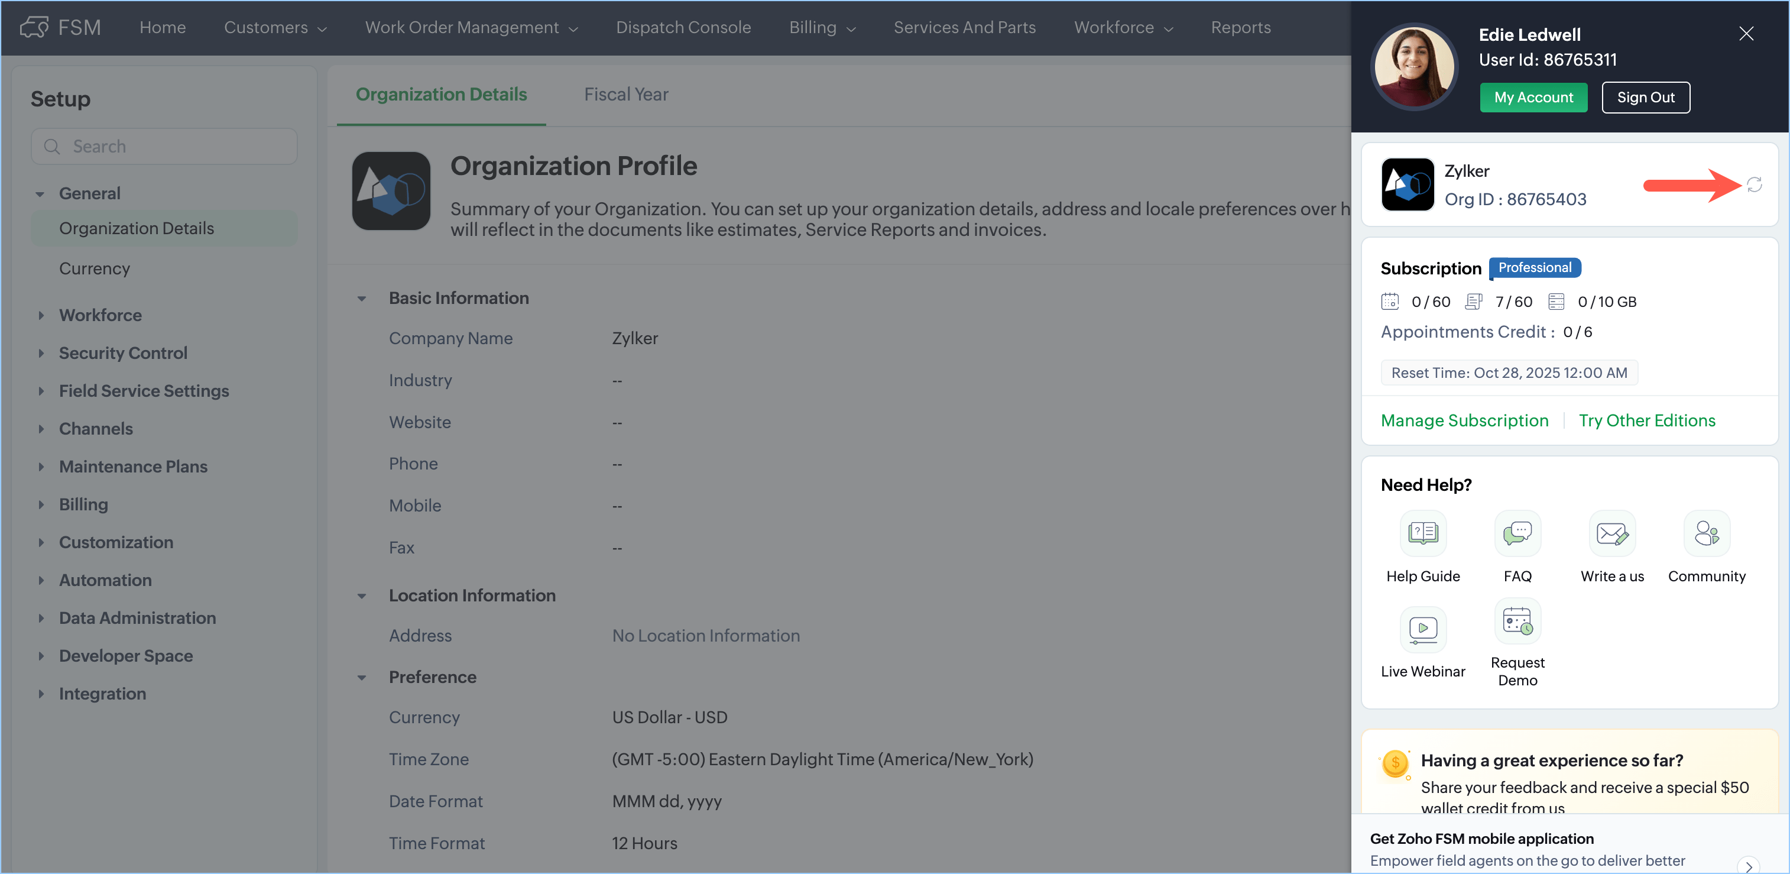Screen dimensions: 1790x874
Task: Open the Dispatch Console menu item
Action: (x=682, y=27)
